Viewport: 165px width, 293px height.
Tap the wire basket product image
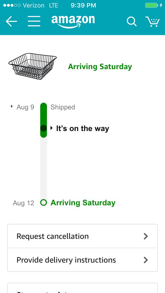(32, 66)
